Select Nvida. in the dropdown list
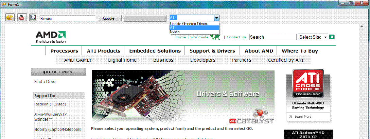The width and height of the screenshot is (370, 139). pos(194,32)
